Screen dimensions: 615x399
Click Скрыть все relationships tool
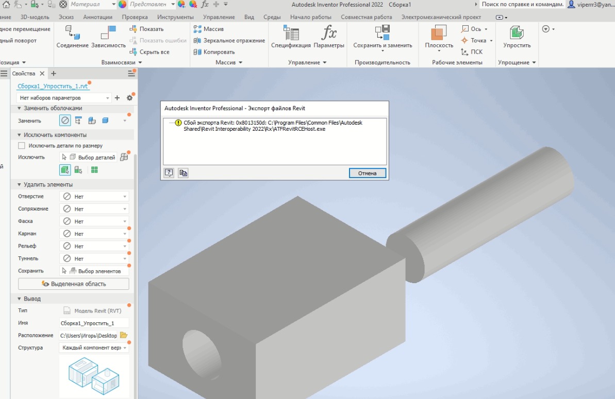click(149, 51)
